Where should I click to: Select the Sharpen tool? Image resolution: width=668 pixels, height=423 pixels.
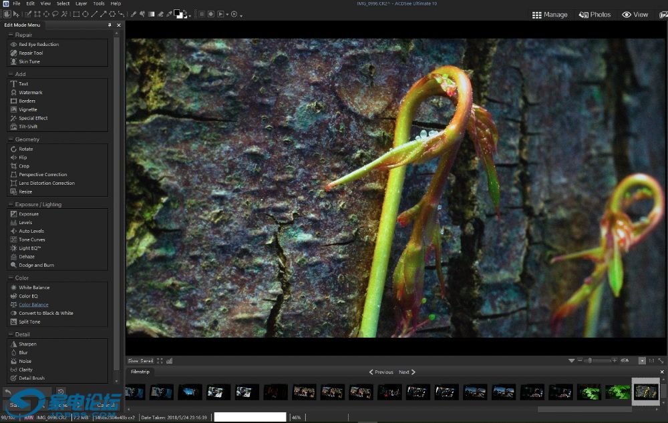coord(27,344)
